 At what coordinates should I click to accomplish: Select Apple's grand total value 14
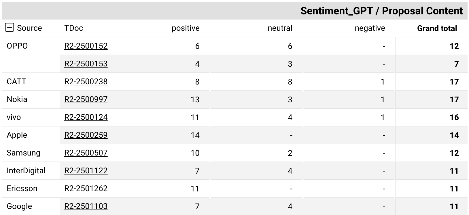(454, 135)
